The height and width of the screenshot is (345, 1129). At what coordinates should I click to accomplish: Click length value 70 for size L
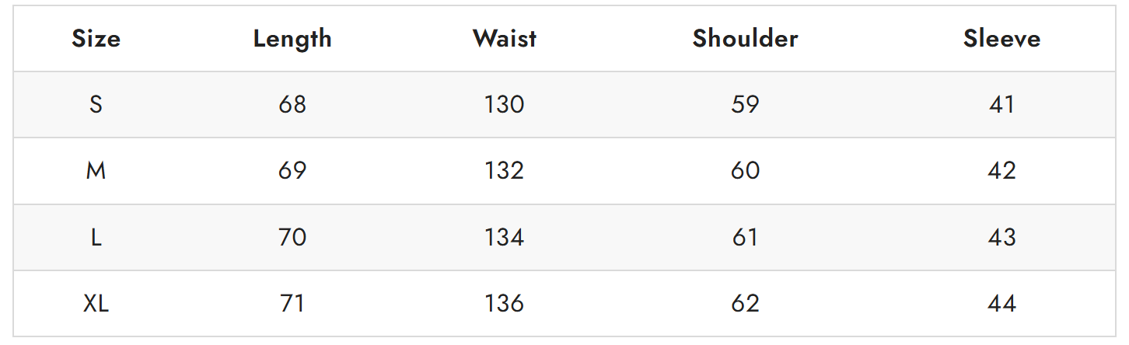pos(292,237)
